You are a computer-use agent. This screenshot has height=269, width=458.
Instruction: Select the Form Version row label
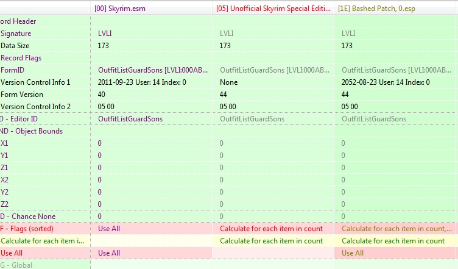point(22,95)
